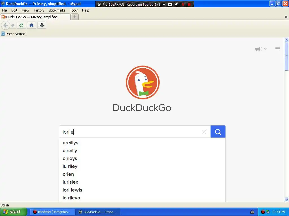
Task: Open the browser home page
Action: click(32, 25)
